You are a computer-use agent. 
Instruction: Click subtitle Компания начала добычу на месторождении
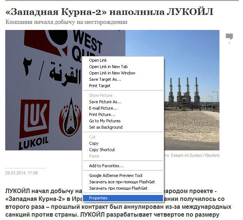66,22
